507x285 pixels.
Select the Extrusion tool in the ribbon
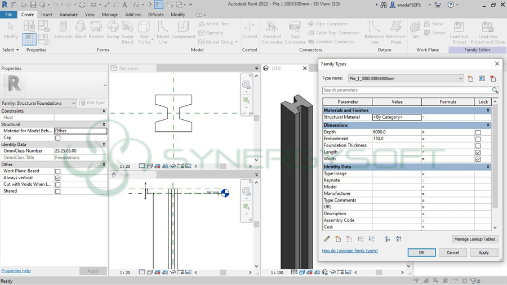(63, 29)
